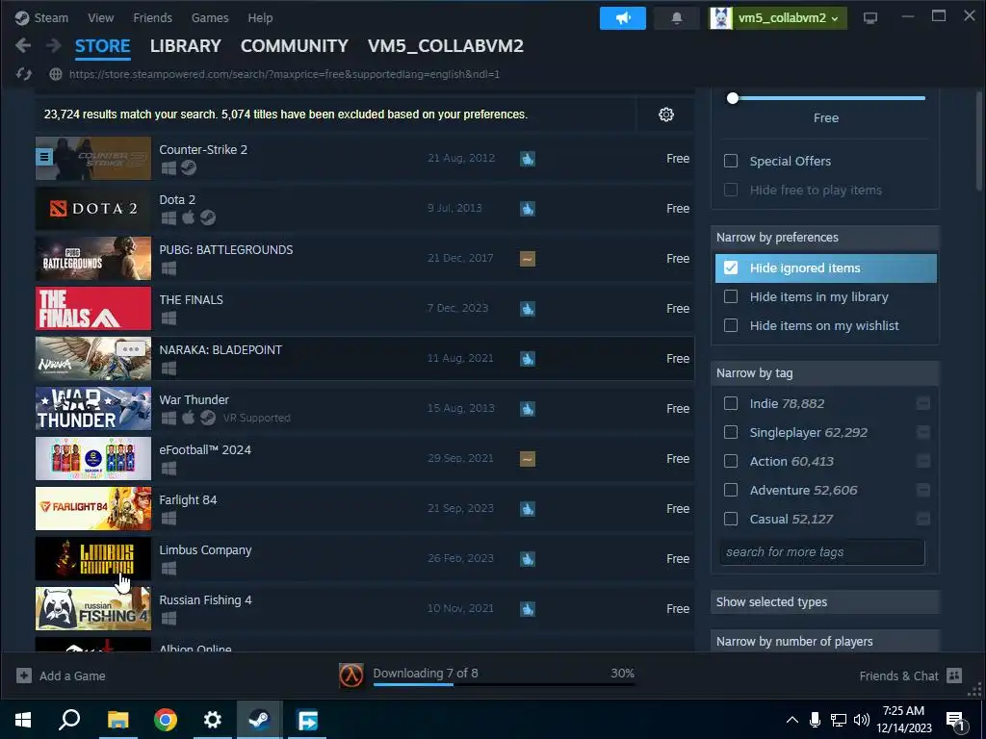This screenshot has width=986, height=739.
Task: Open the War Thunder store page
Action: click(x=365, y=408)
